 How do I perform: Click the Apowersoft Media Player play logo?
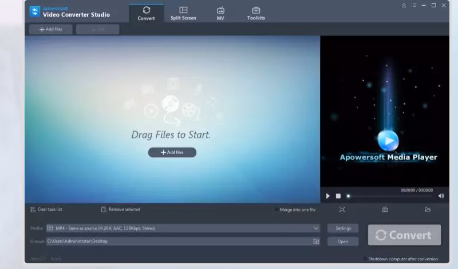click(388, 140)
